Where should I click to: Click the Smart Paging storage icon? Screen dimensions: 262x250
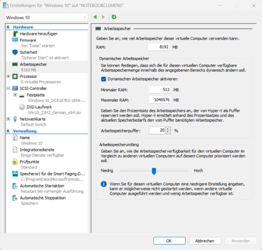(15, 174)
